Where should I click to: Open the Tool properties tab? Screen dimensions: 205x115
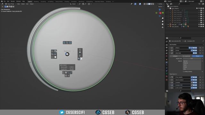click(x=167, y=42)
